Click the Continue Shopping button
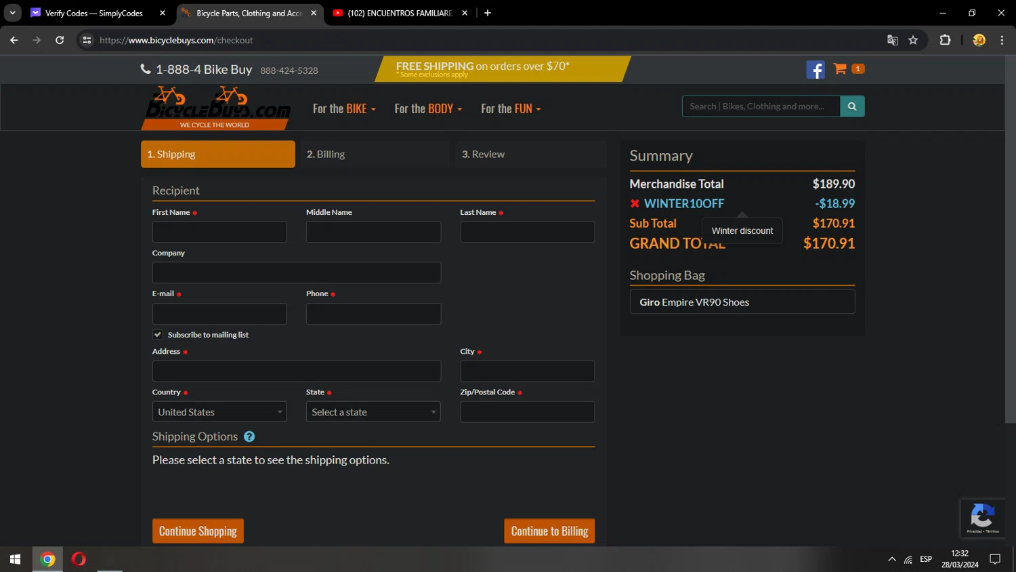Viewport: 1016px width, 572px height. 198,531
